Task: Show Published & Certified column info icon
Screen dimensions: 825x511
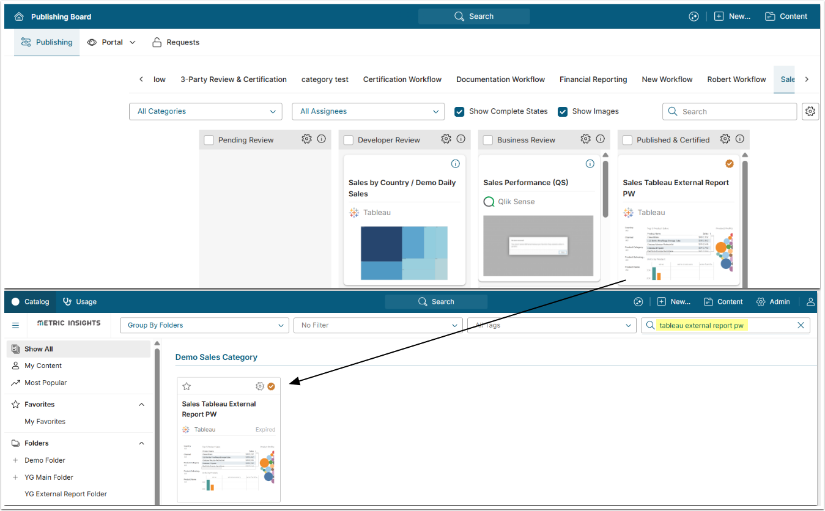Action: tap(740, 139)
